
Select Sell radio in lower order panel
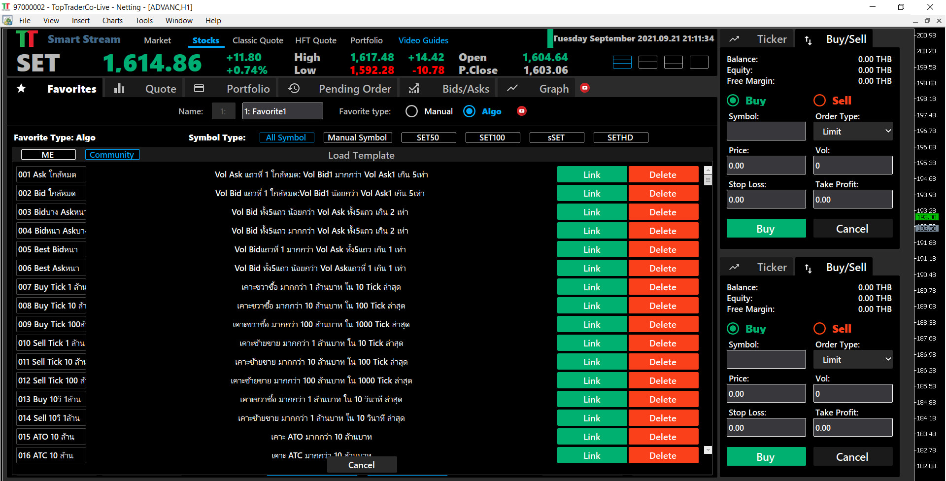point(820,329)
